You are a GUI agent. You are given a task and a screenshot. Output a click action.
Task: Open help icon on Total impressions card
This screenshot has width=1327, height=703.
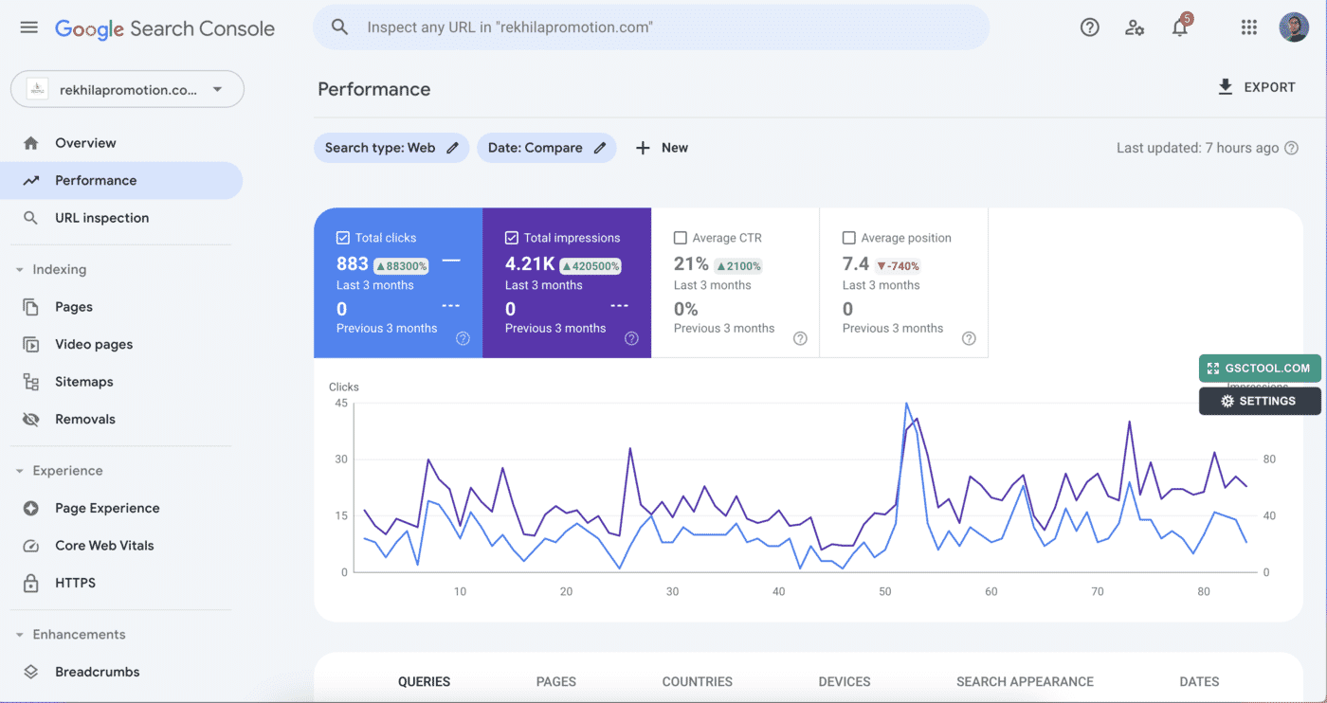[x=631, y=338]
